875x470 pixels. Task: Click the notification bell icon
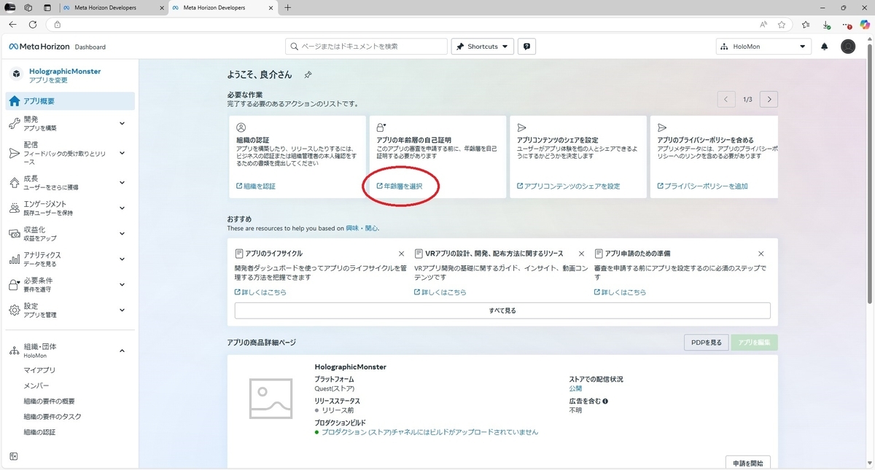(825, 47)
